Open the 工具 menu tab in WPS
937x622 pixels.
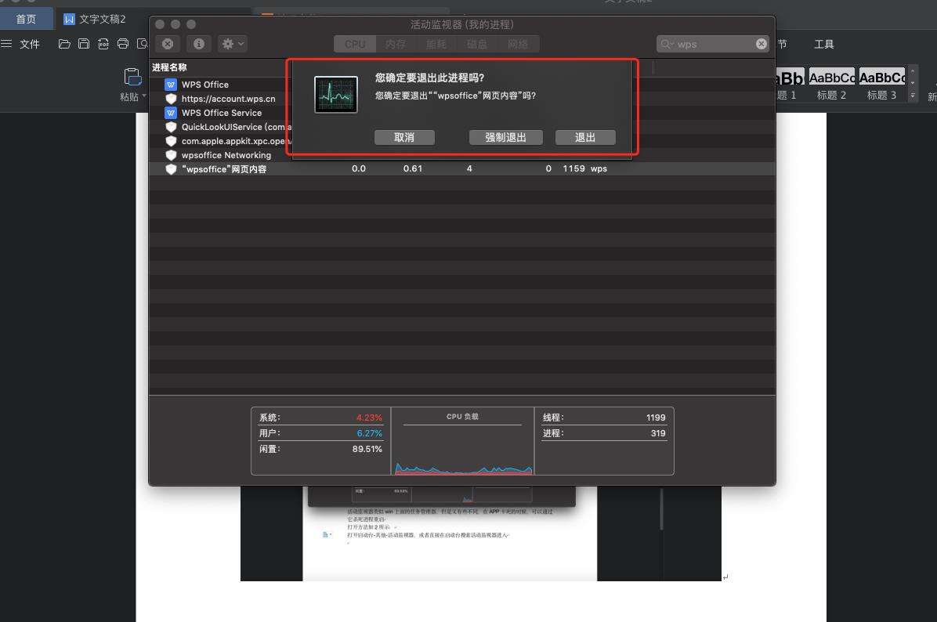coord(824,44)
